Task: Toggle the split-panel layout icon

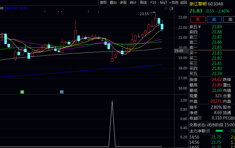Action: coord(171,9)
